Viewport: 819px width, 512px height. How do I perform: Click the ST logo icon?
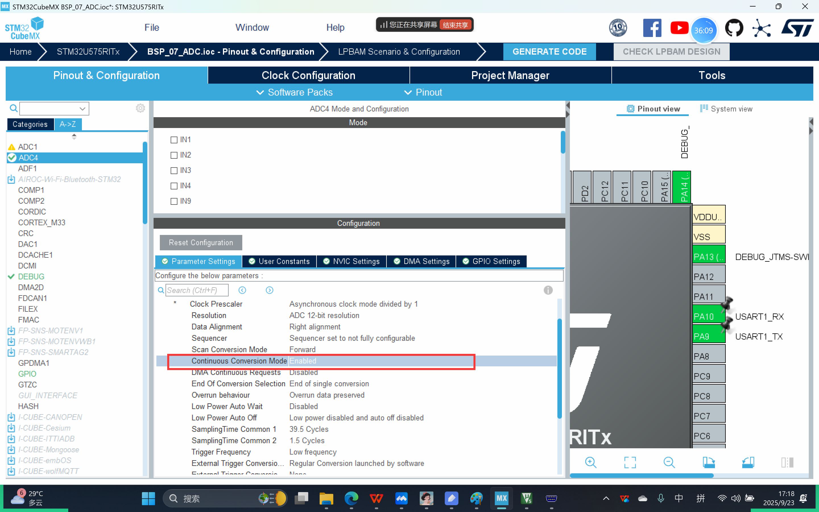[797, 28]
